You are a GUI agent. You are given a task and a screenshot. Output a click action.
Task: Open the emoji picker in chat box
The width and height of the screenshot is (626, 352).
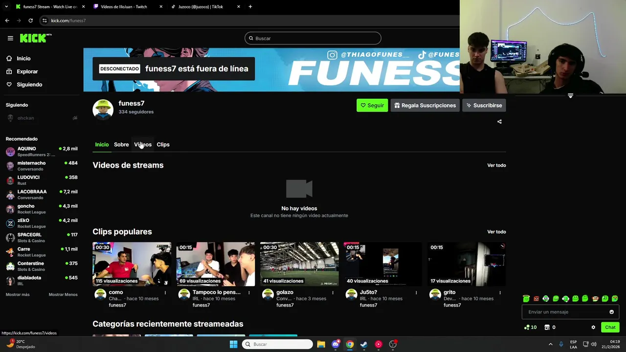click(611, 312)
